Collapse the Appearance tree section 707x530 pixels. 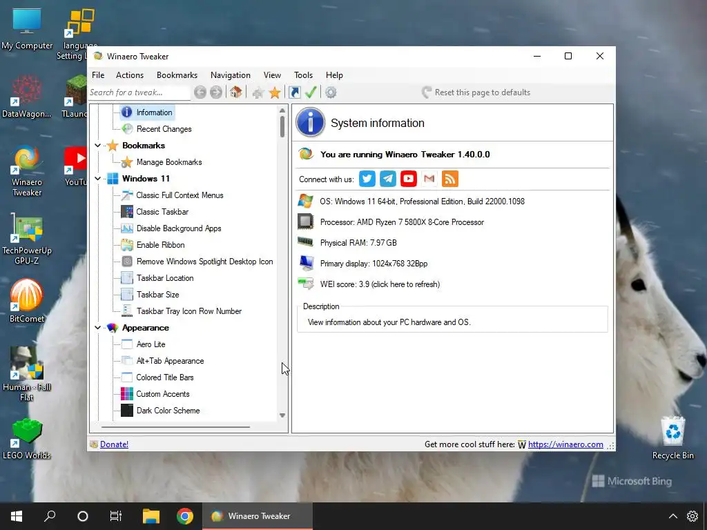coord(97,328)
